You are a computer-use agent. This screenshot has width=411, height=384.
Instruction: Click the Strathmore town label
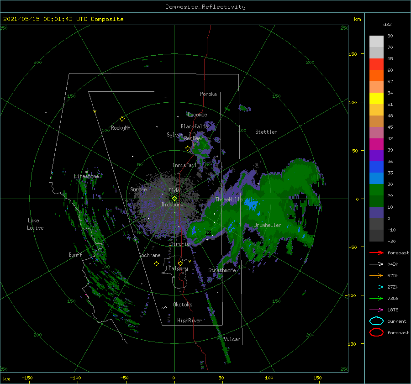tap(222, 270)
